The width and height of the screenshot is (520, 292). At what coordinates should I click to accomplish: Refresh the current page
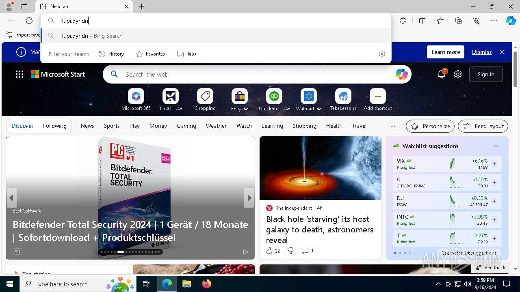pyautogui.click(x=29, y=21)
